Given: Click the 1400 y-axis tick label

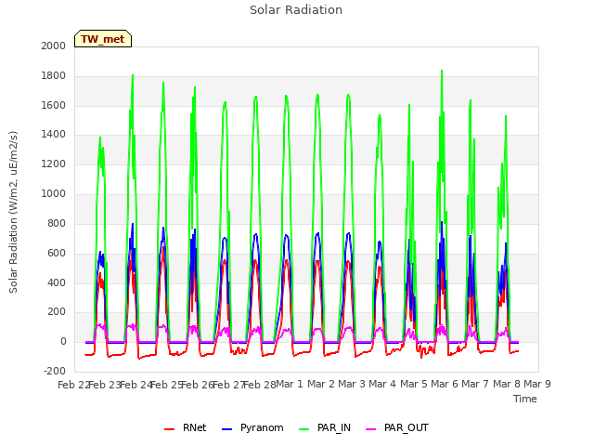Looking at the screenshot, I should (x=54, y=134).
